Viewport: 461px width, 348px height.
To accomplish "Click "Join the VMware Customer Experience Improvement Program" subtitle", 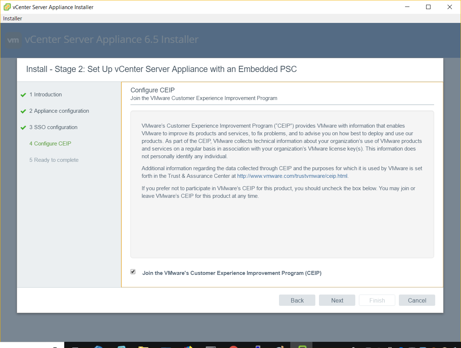I will (x=204, y=98).
